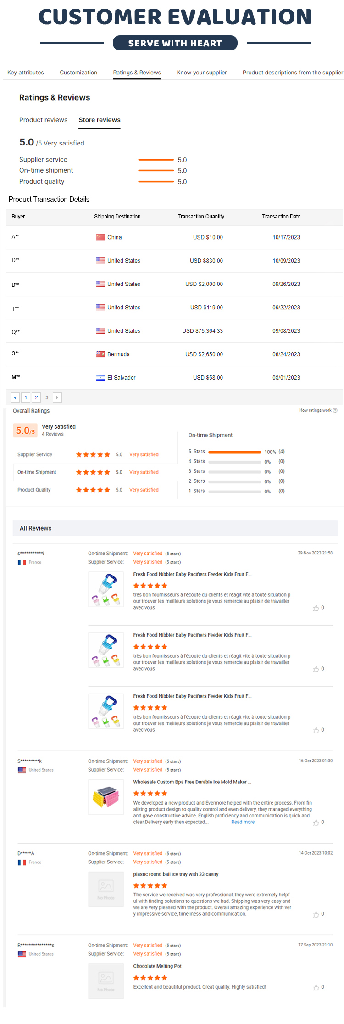Click the help icon beside How ratings work
Image resolution: width=344 pixels, height=1024 pixels.
click(335, 410)
